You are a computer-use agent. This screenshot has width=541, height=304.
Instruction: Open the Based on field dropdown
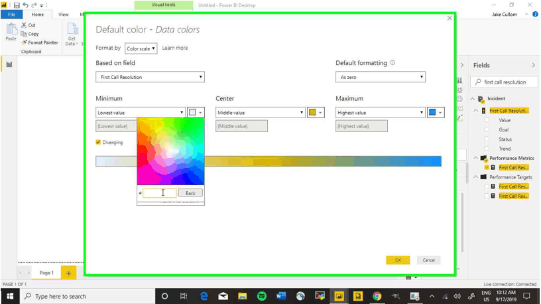pyautogui.click(x=150, y=77)
